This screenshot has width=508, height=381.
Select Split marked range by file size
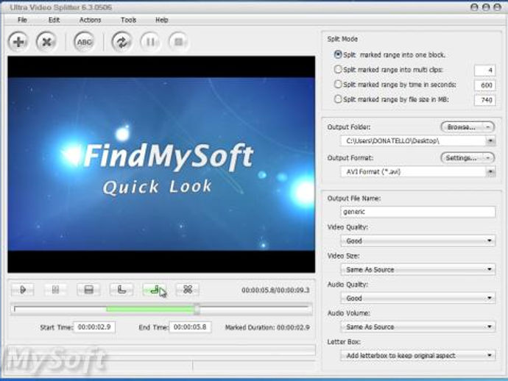pos(392,99)
